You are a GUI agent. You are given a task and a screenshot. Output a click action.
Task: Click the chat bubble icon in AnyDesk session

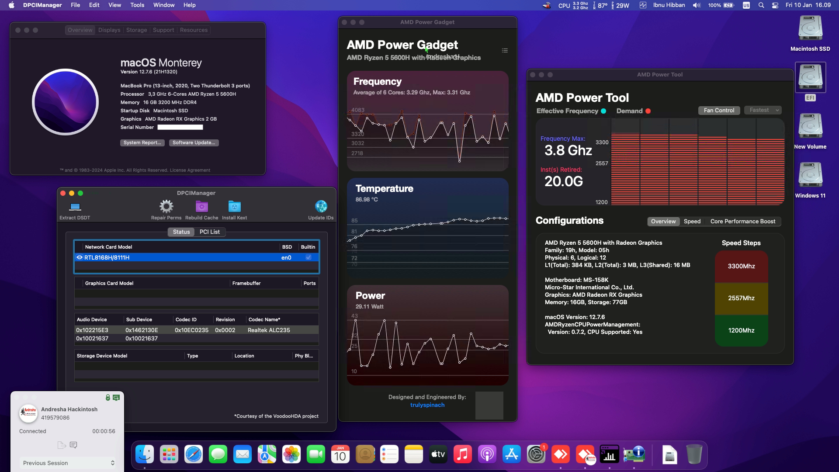73,444
